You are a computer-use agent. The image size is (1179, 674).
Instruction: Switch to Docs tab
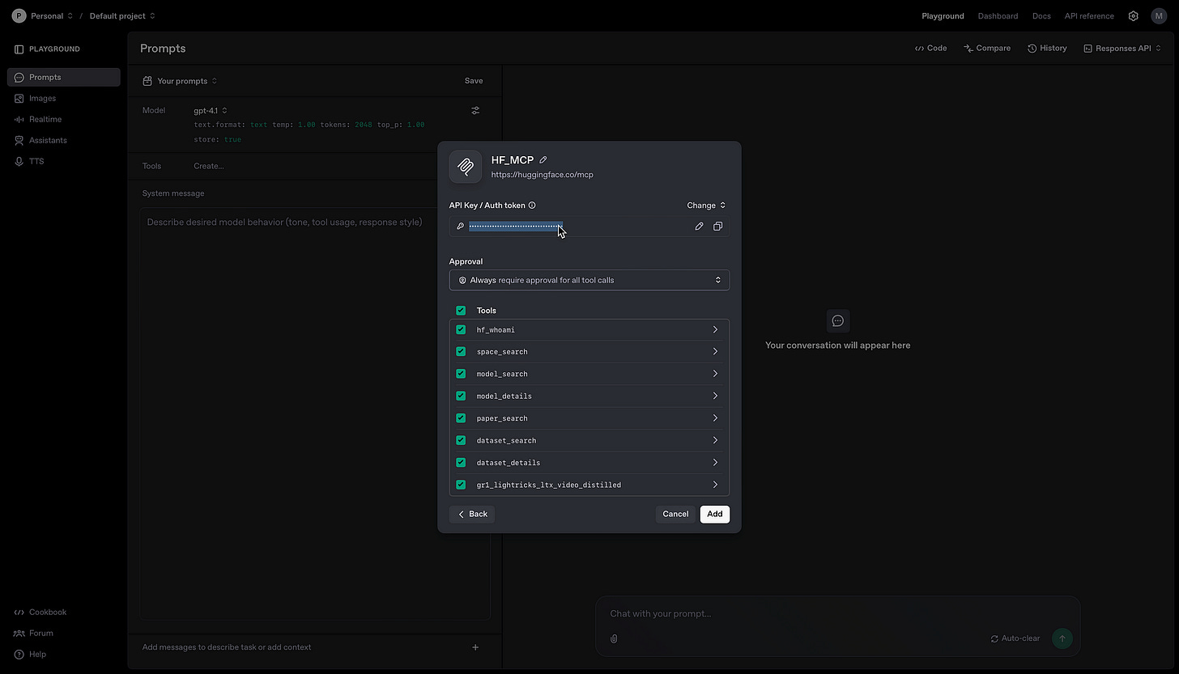[1041, 16]
